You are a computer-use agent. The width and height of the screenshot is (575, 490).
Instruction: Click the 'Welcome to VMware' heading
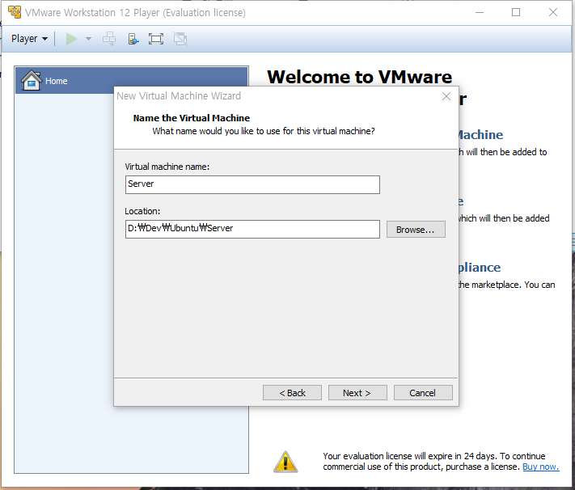pyautogui.click(x=359, y=77)
